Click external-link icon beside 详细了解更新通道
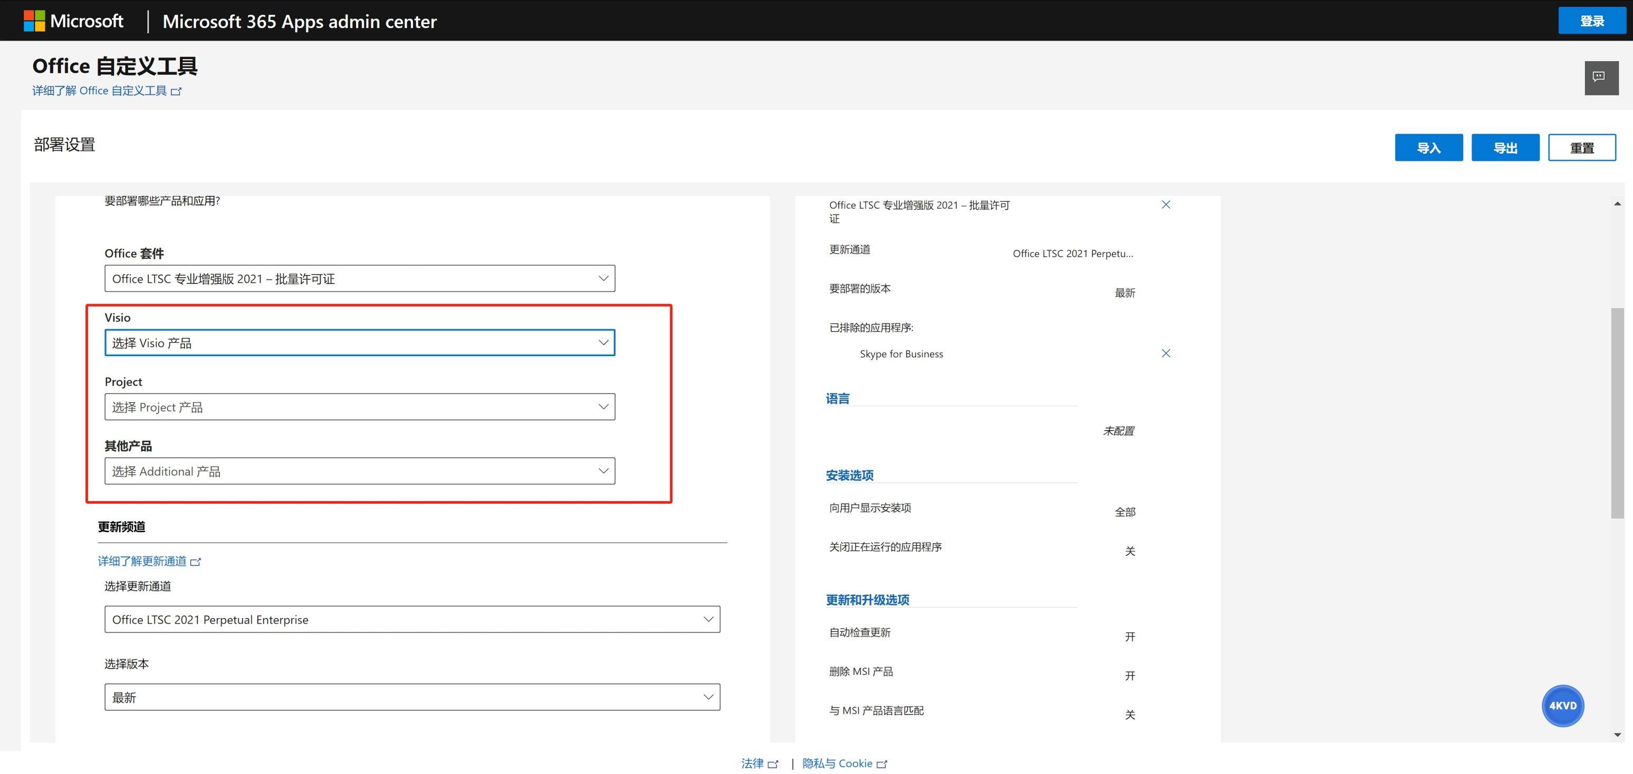This screenshot has width=1633, height=774. tap(196, 562)
